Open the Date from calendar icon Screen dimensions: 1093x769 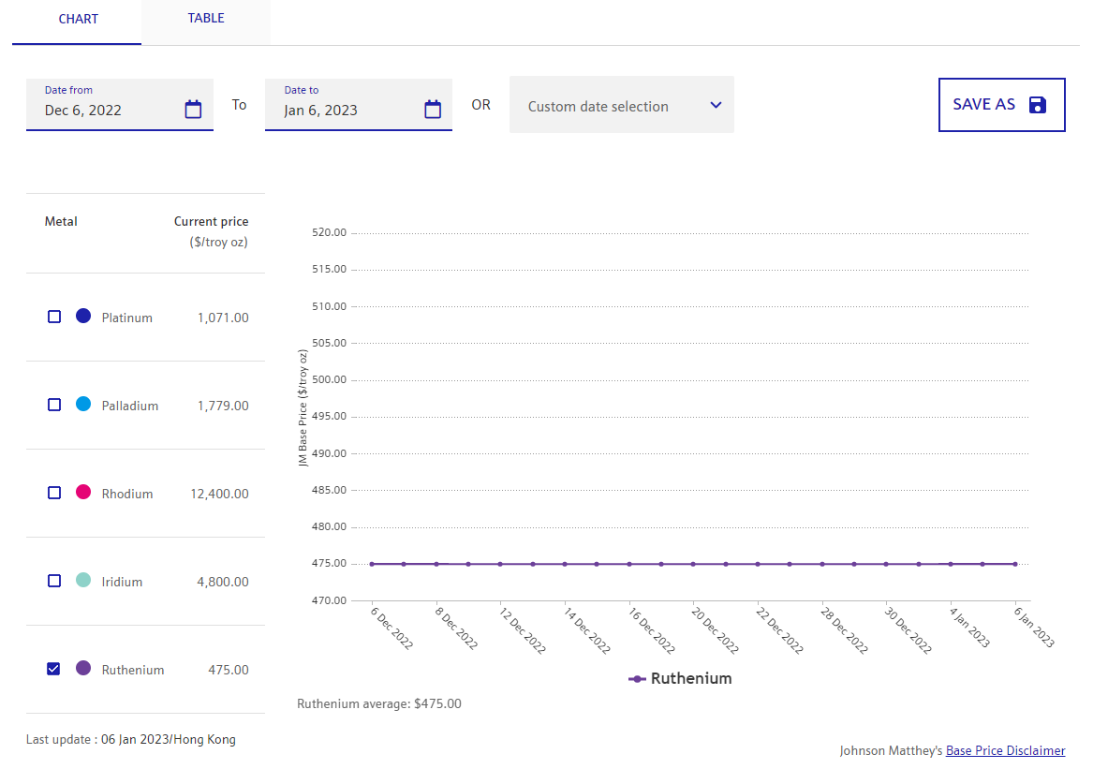pyautogui.click(x=193, y=110)
